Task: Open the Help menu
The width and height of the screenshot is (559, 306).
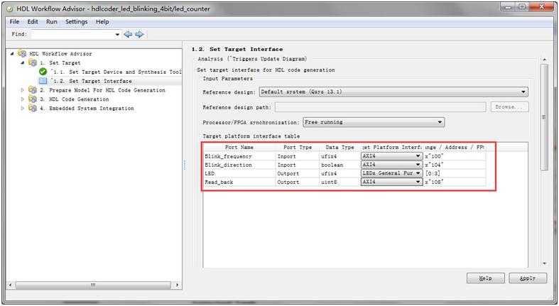Action: [x=102, y=22]
